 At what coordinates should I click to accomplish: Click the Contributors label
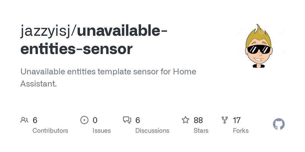[x=50, y=131]
